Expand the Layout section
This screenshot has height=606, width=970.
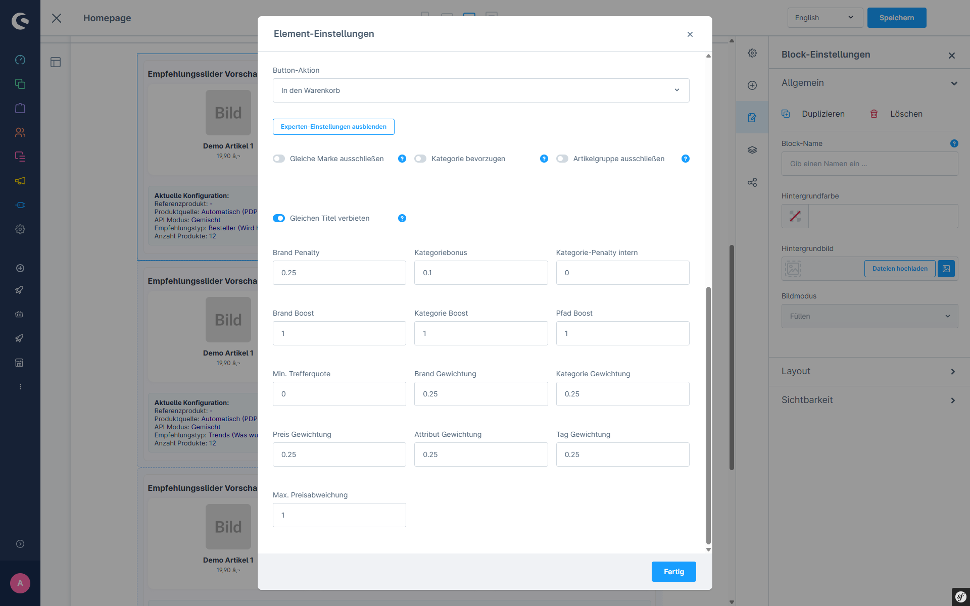pyautogui.click(x=869, y=371)
